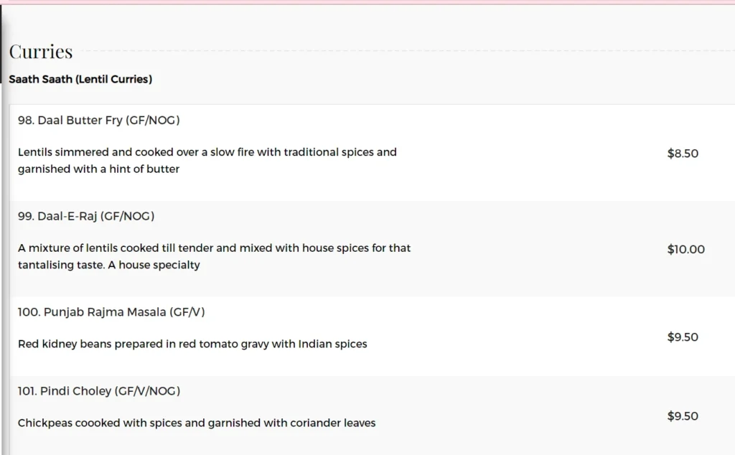Screen dimensions: 735x455
Task: Click the (GF/NOG) tag on Daal Butter Fry
Action: (153, 121)
